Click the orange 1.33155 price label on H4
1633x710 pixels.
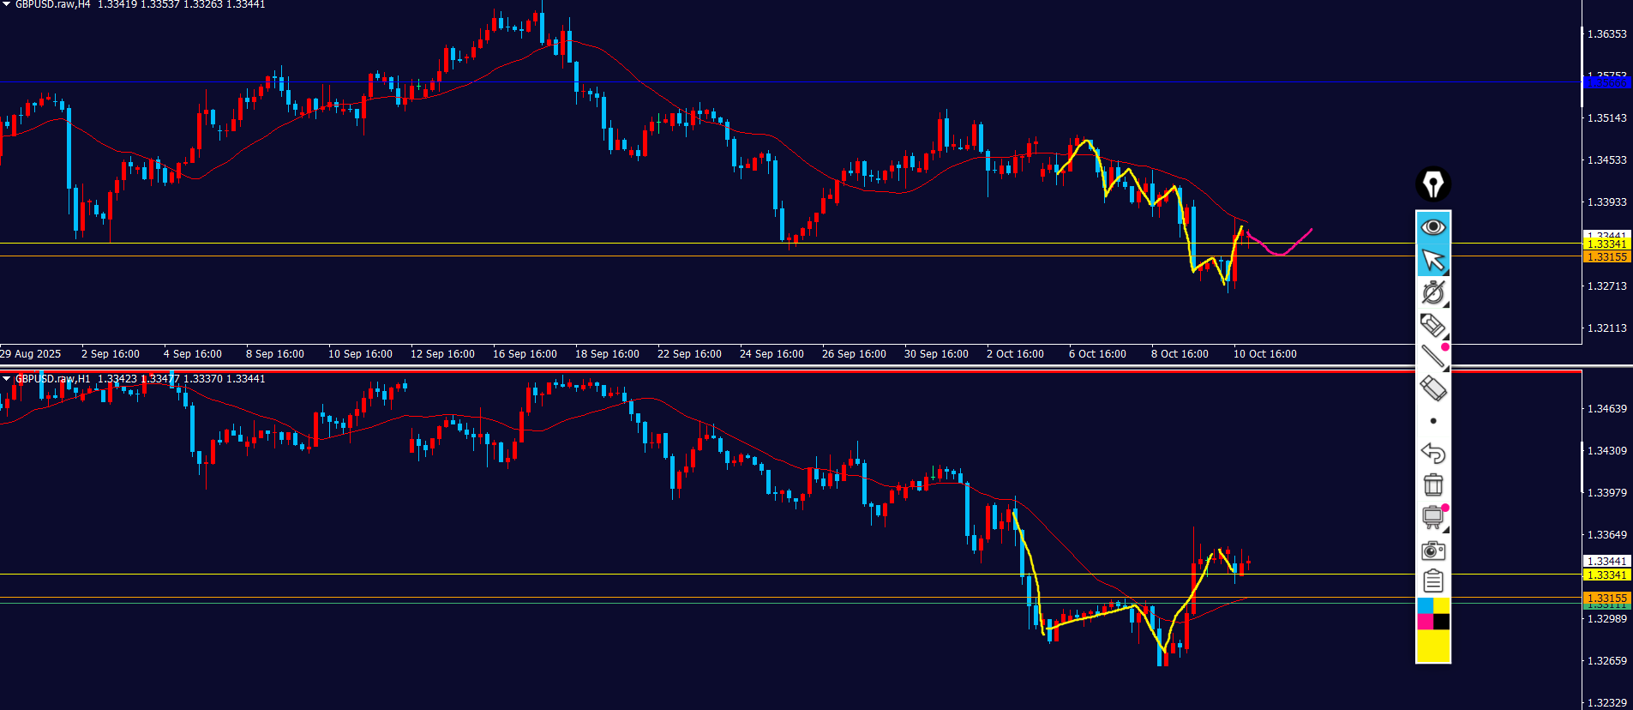[1606, 257]
